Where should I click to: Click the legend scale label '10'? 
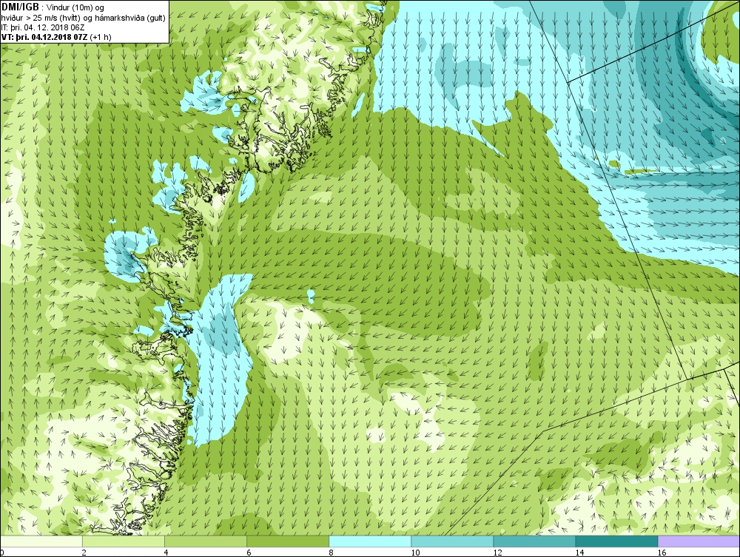(415, 553)
